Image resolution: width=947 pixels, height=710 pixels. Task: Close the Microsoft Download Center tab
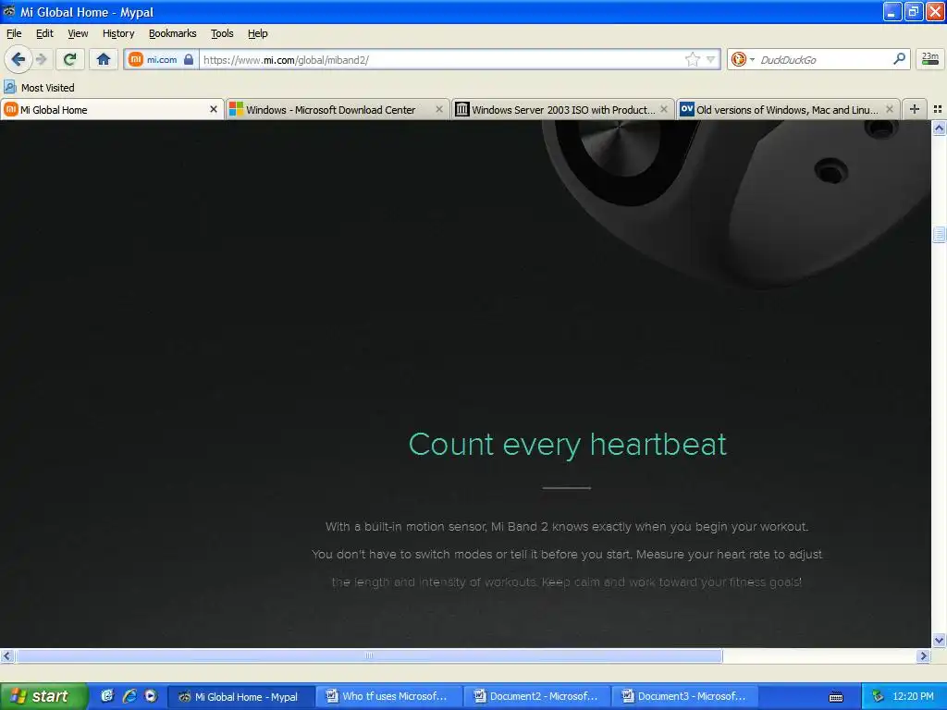pyautogui.click(x=439, y=109)
